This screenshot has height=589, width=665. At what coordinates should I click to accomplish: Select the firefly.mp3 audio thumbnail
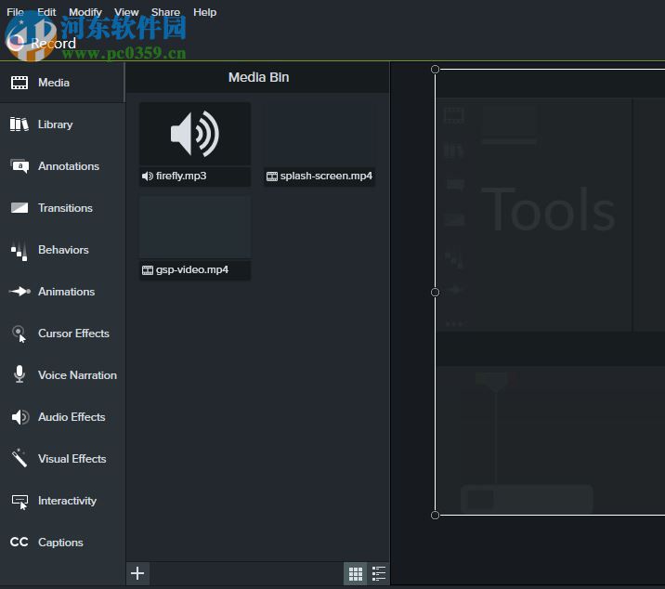[195, 134]
